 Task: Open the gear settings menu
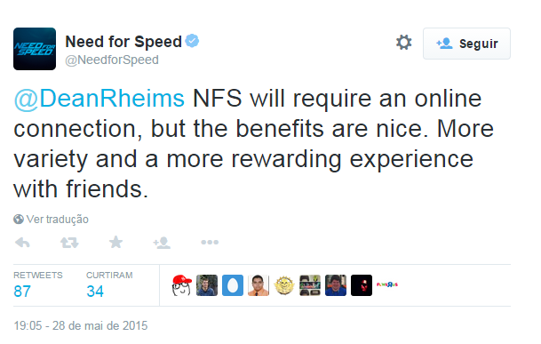(403, 43)
